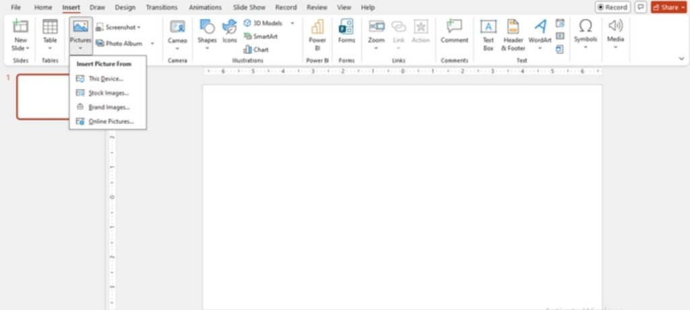Image resolution: width=690 pixels, height=310 pixels.
Task: Open the Table insert icon
Action: click(x=50, y=26)
